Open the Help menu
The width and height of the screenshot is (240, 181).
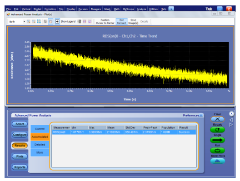coord(164,9)
